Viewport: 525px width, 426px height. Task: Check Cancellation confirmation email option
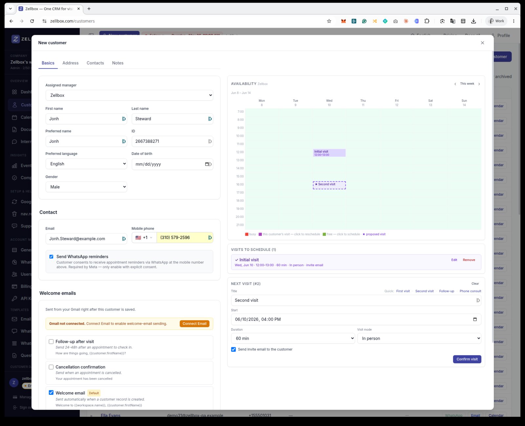(x=51, y=367)
